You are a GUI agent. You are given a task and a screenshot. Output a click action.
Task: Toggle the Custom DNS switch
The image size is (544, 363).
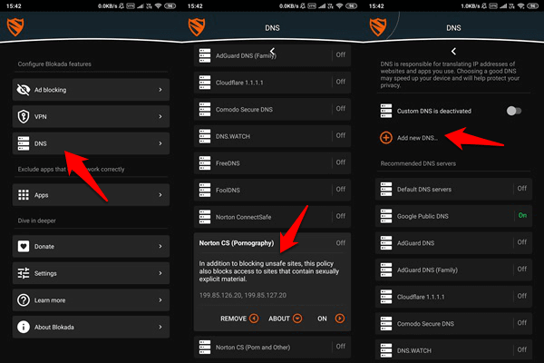[x=514, y=111]
